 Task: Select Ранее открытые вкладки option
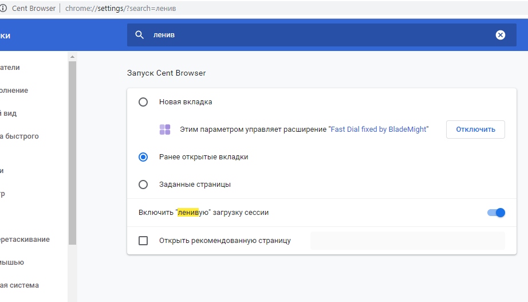click(x=143, y=157)
